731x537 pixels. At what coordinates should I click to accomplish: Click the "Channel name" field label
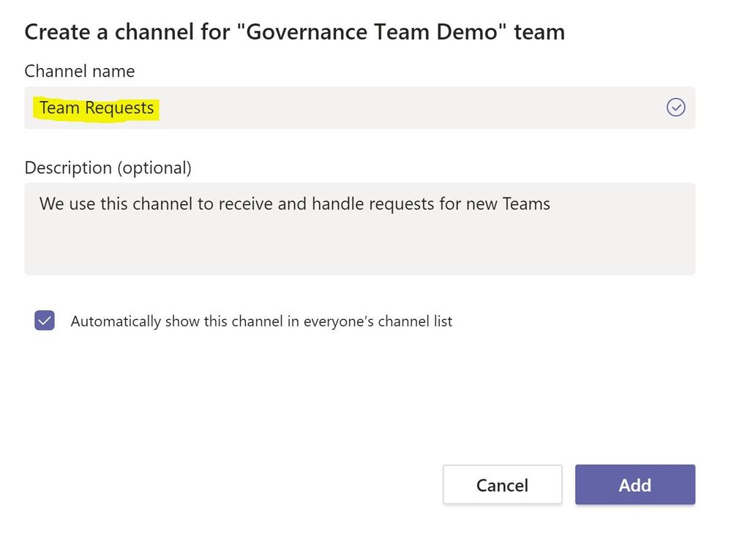[x=80, y=71]
